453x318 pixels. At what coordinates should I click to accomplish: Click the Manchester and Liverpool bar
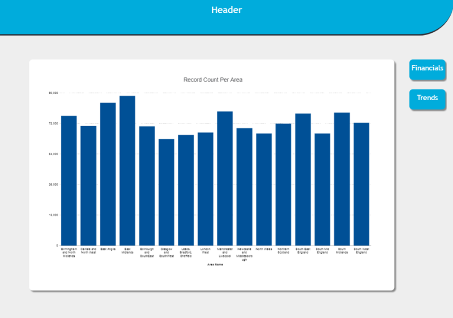click(225, 178)
